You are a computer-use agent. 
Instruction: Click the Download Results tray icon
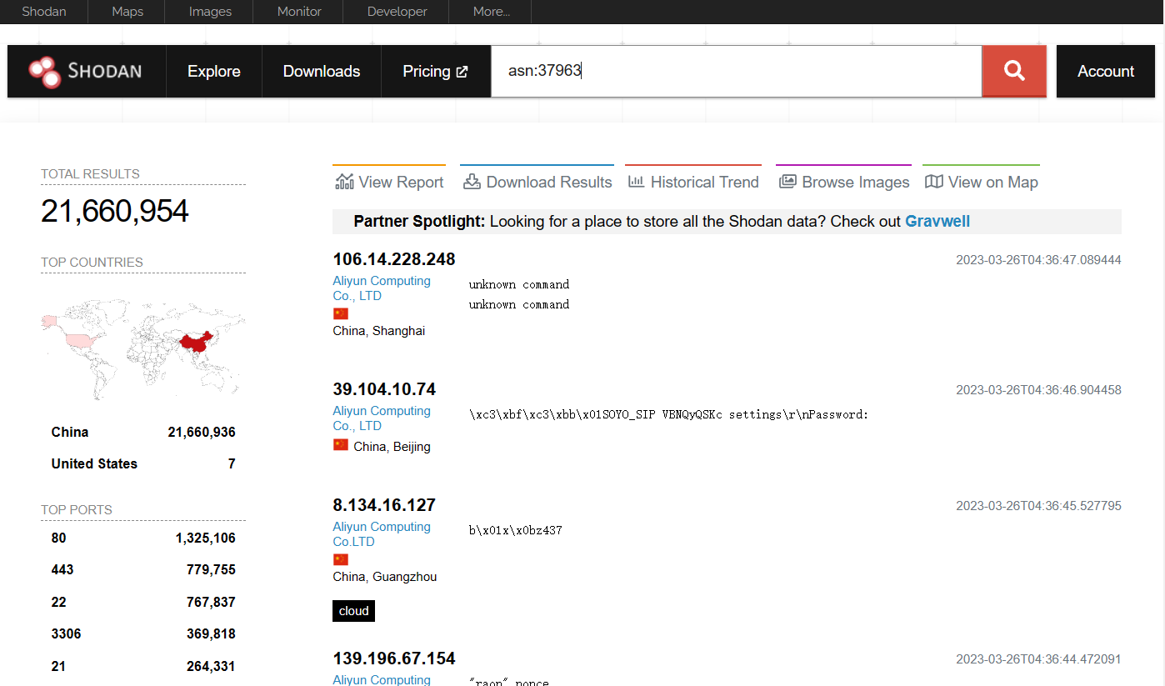(472, 182)
